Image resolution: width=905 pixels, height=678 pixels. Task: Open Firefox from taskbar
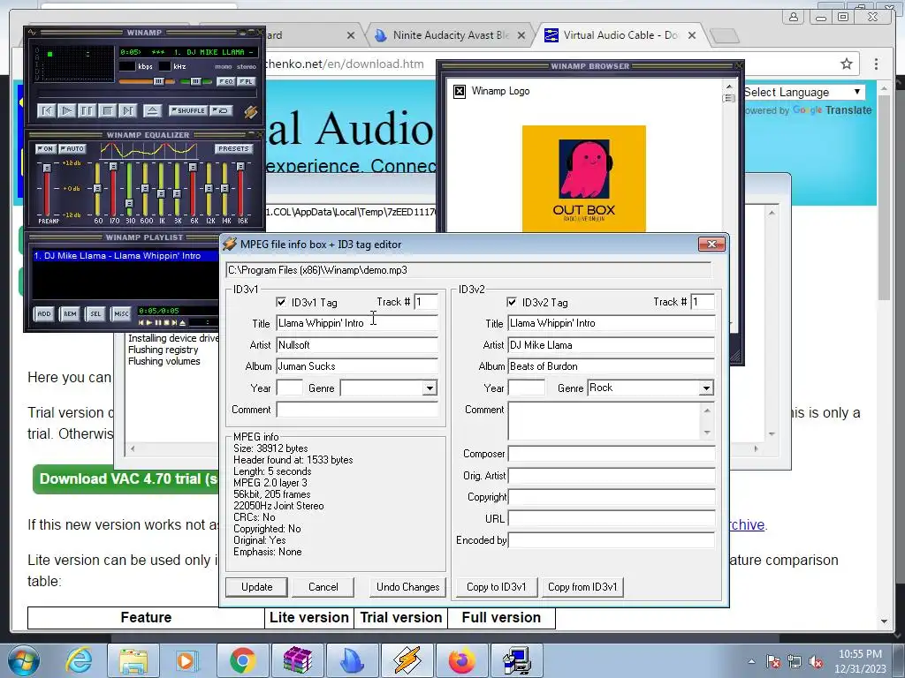461,660
